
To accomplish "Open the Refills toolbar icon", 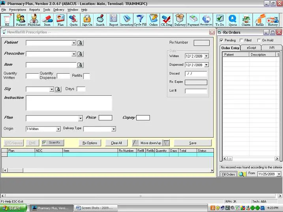I will [x=260, y=20].
